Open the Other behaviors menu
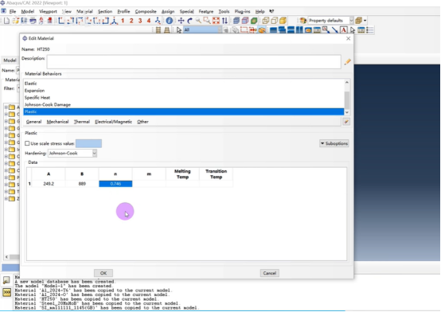The height and width of the screenshot is (312, 441). pos(142,122)
